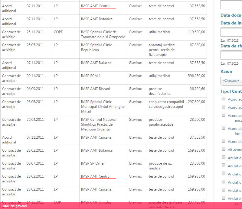Click the IMSP SCM 1 institution name
Image resolution: width=242 pixels, height=209 pixels.
point(91,76)
